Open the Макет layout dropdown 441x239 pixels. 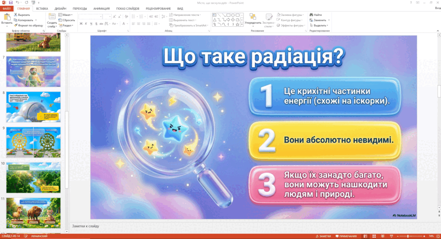pos(66,15)
